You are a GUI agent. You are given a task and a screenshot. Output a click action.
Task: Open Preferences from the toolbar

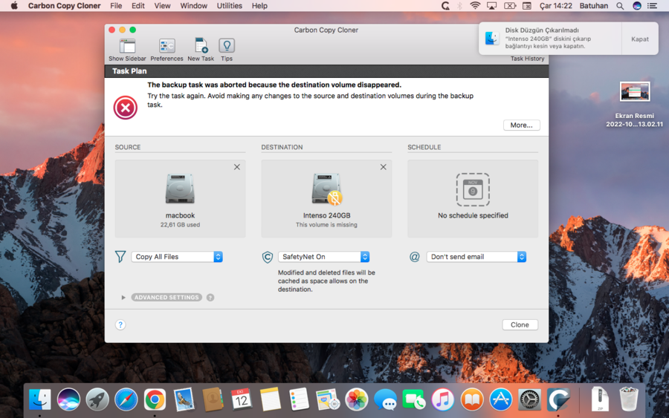[x=167, y=46]
